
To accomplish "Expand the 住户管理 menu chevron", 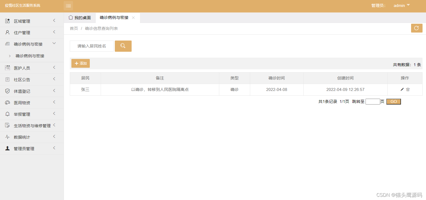I will 54,32.
